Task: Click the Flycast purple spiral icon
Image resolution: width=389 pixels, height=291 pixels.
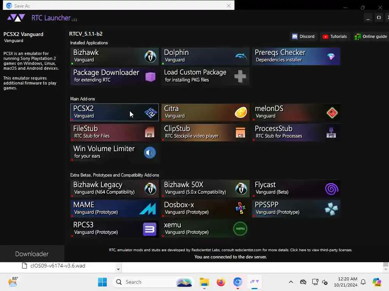Action: point(332,189)
